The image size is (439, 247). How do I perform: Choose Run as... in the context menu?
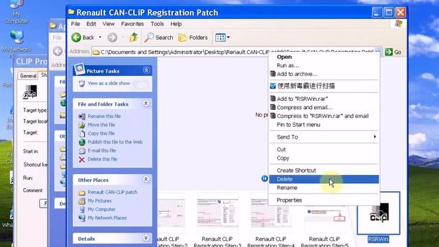pyautogui.click(x=324, y=66)
